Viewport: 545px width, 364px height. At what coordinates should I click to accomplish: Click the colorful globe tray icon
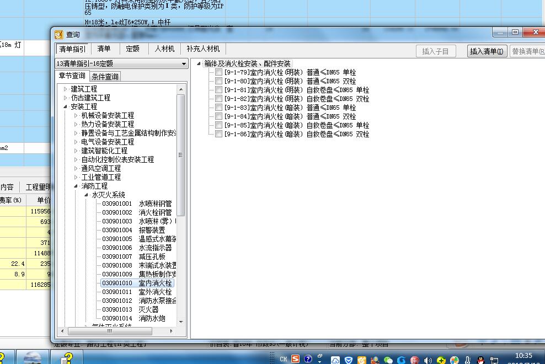pyautogui.click(x=455, y=360)
